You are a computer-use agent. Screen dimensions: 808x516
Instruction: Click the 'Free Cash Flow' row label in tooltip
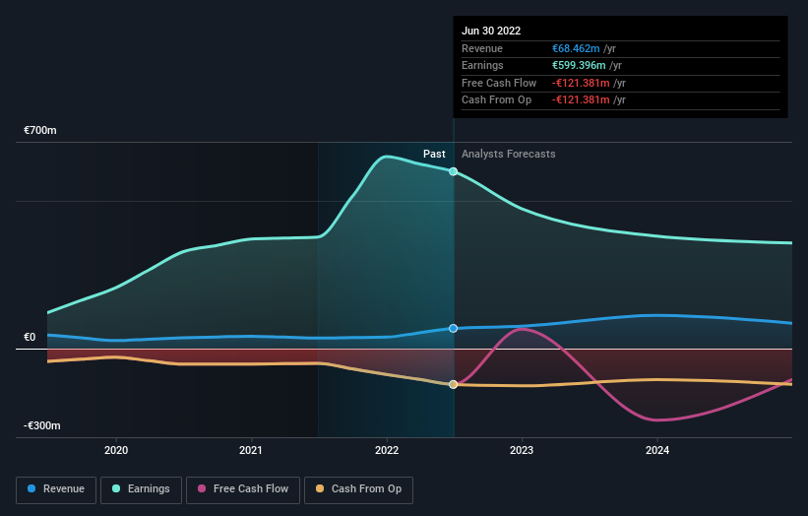(x=499, y=83)
